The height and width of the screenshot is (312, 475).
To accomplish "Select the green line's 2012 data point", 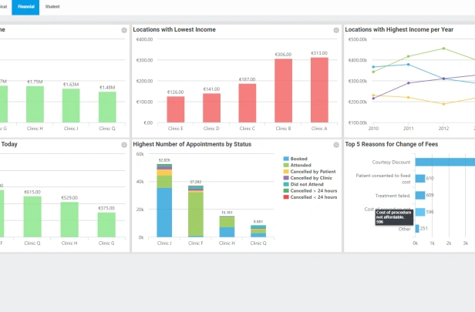I will tap(444, 49).
